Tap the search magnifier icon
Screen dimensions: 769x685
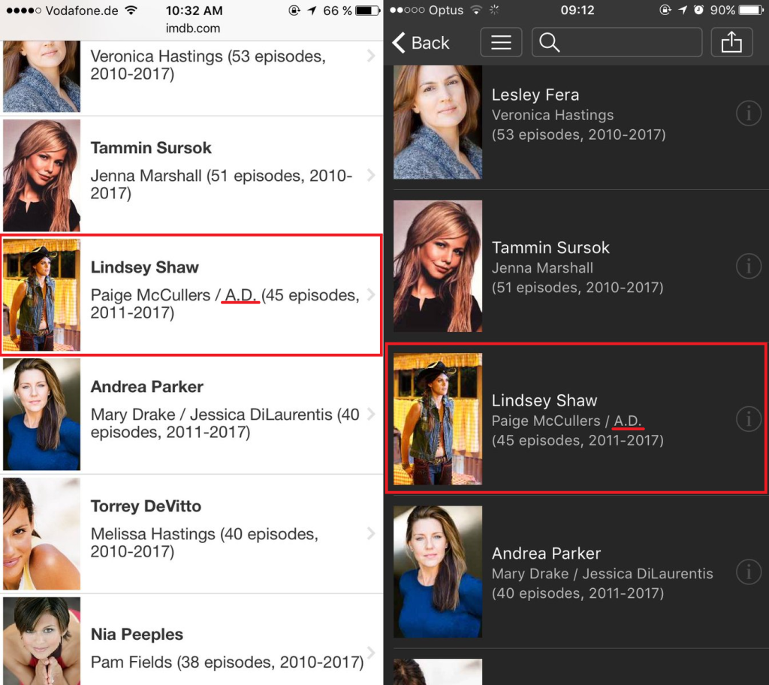point(549,42)
